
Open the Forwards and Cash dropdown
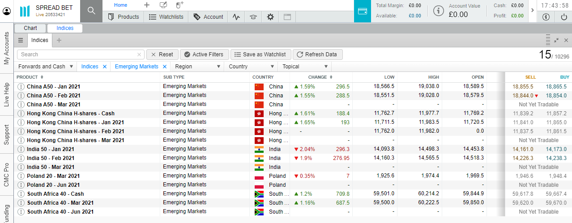tap(46, 67)
